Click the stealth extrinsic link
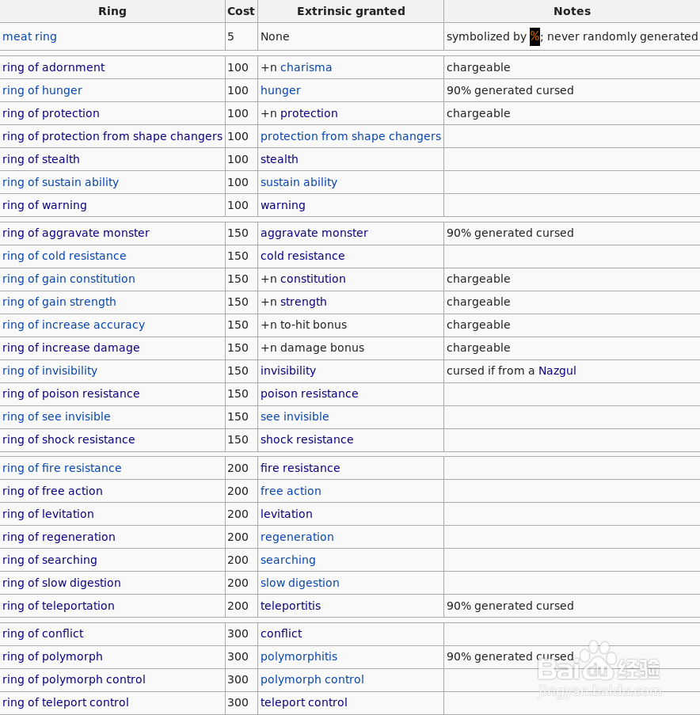This screenshot has height=715, width=700. coord(279,159)
